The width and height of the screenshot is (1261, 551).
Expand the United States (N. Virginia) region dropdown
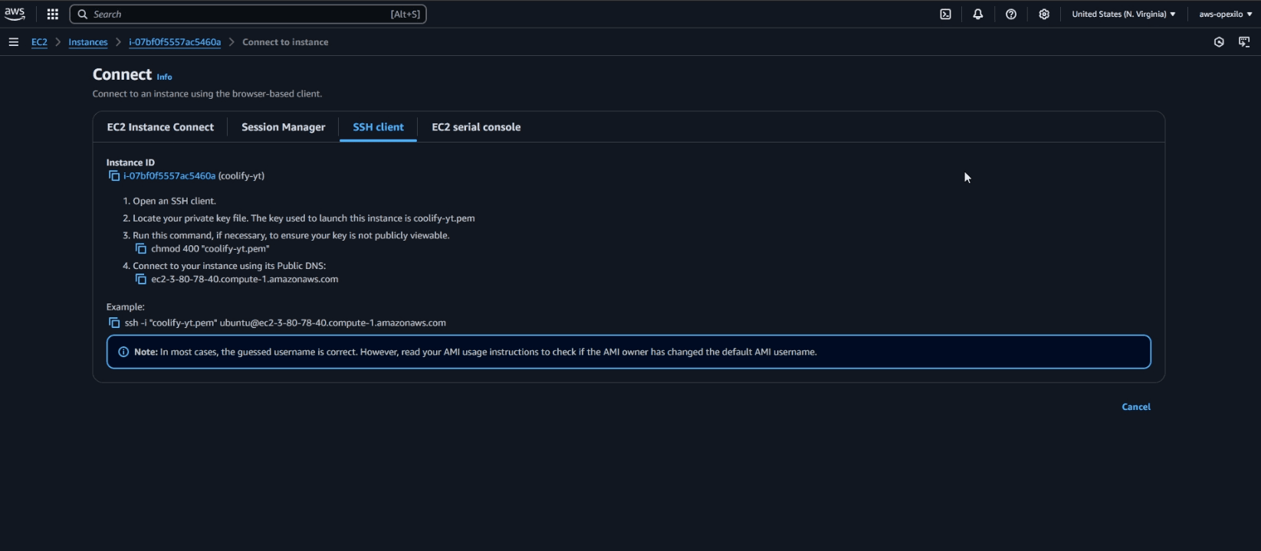tap(1123, 14)
